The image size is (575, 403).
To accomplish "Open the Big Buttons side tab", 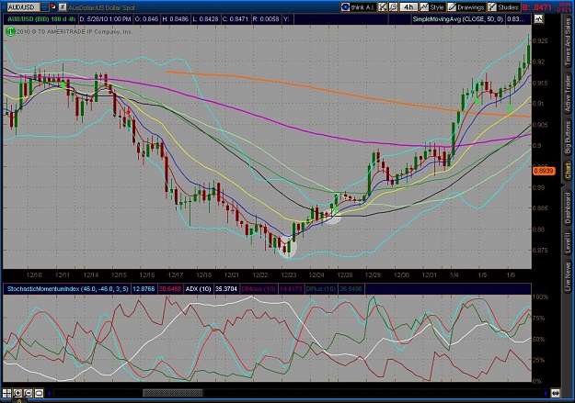I will click(568, 138).
